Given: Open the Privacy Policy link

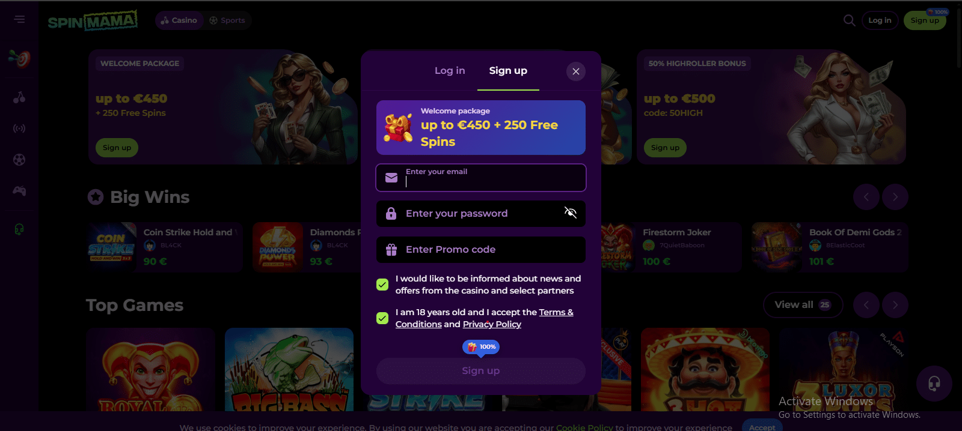Looking at the screenshot, I should tap(492, 324).
